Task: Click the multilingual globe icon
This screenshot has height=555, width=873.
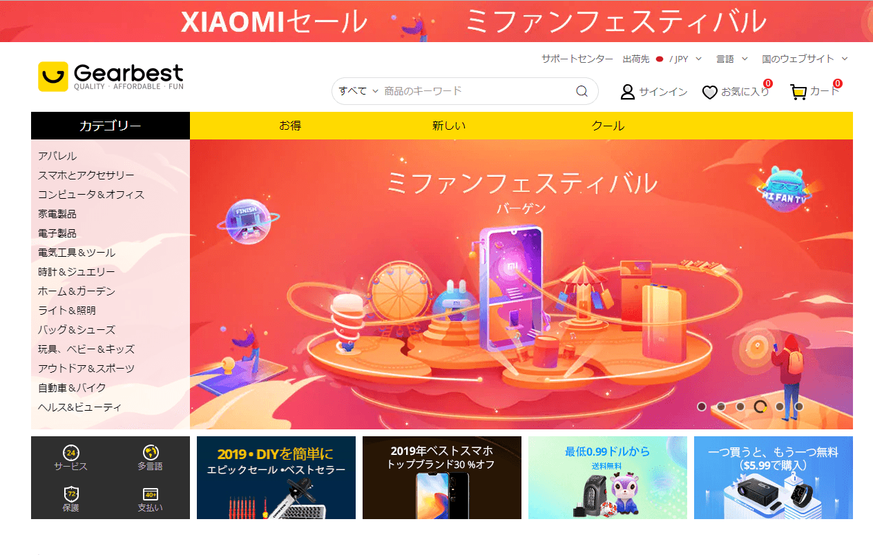Action: (x=150, y=452)
